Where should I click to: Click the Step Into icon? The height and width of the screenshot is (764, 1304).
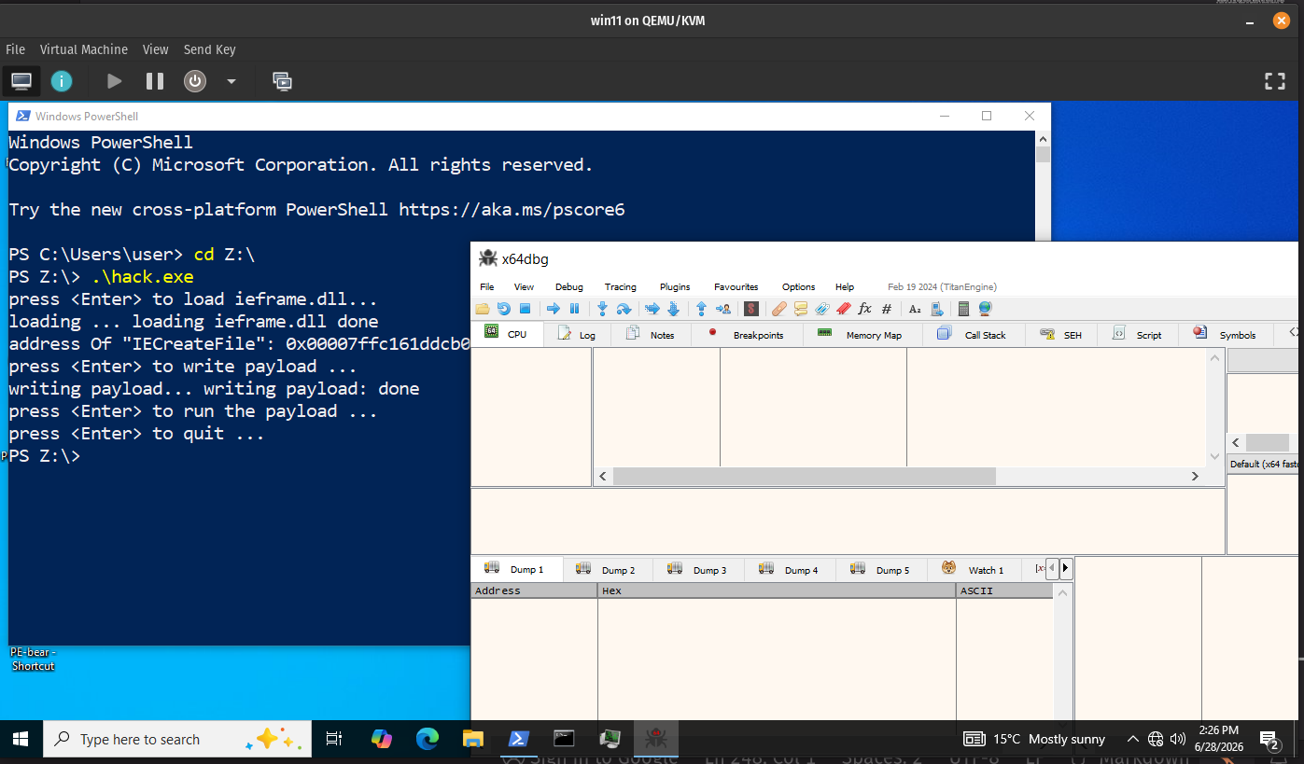click(x=602, y=309)
